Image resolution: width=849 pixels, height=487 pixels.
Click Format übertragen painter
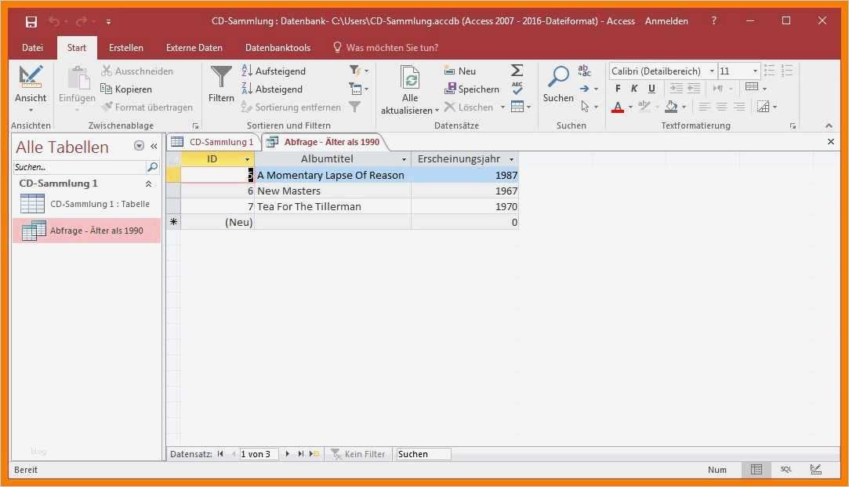coord(147,107)
